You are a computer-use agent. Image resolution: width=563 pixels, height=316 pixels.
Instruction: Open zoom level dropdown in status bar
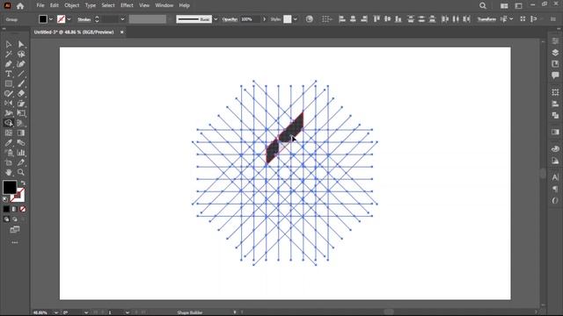[x=56, y=312]
